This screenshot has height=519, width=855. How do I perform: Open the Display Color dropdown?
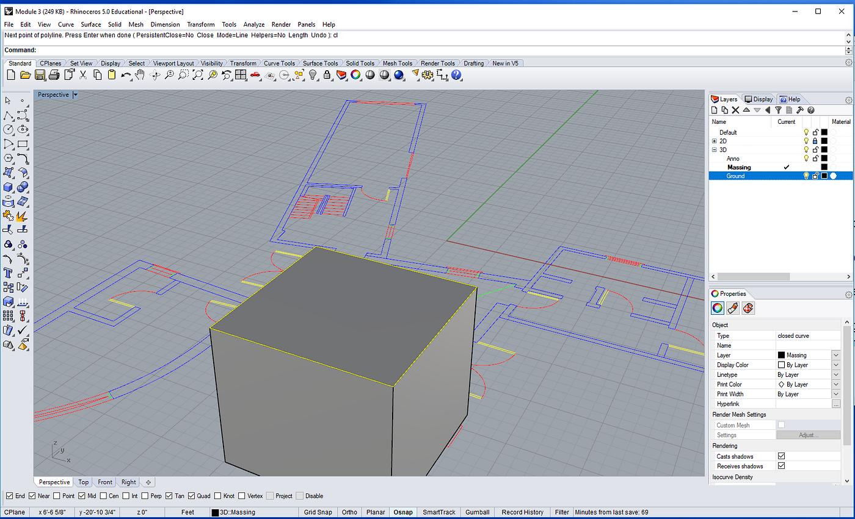835,365
